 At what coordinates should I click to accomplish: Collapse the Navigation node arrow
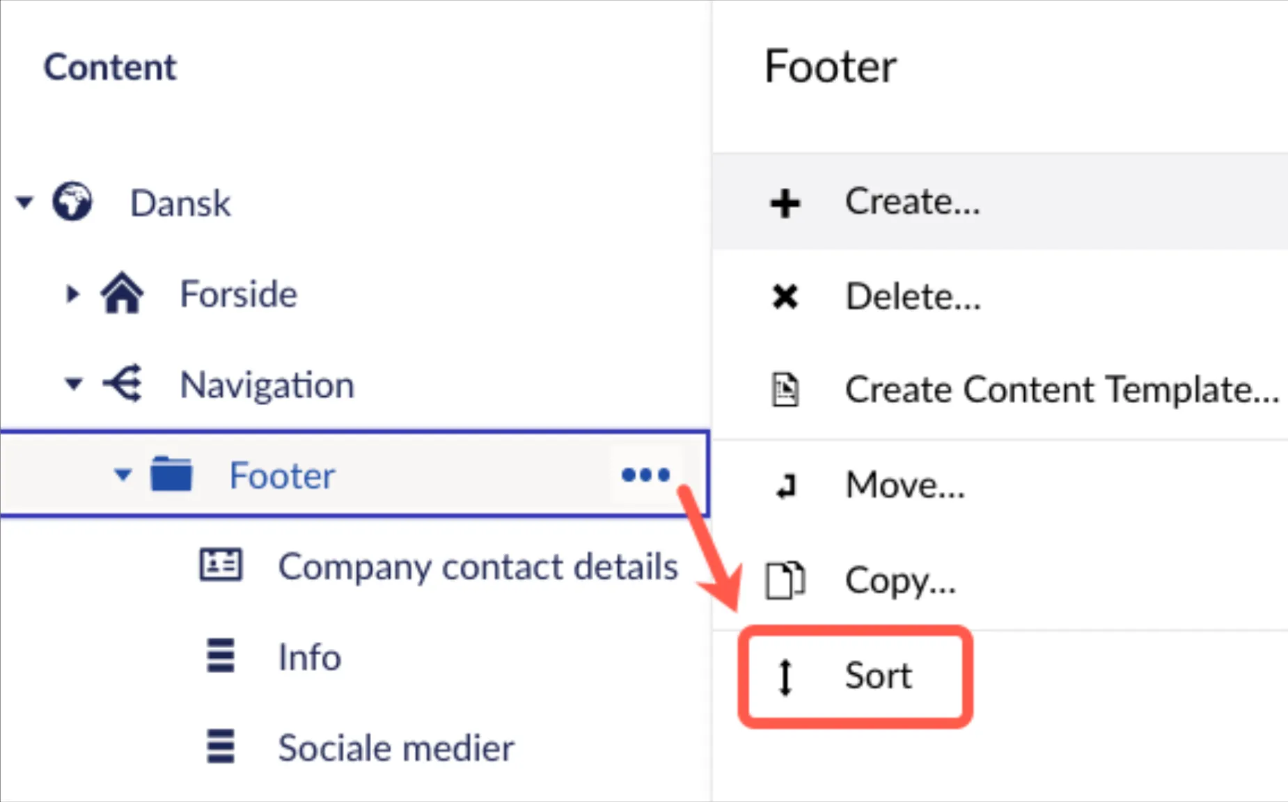pos(74,384)
